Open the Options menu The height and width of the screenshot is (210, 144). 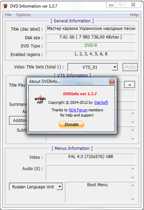pos(23,15)
